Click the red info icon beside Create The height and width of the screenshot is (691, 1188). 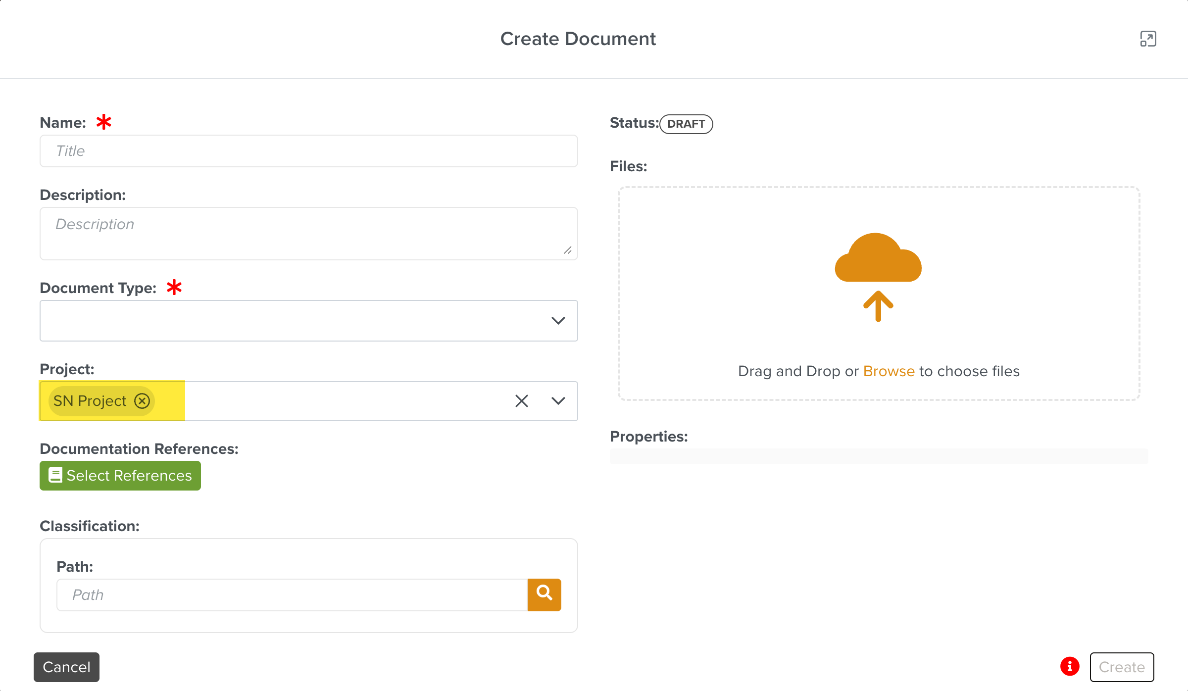(1069, 666)
